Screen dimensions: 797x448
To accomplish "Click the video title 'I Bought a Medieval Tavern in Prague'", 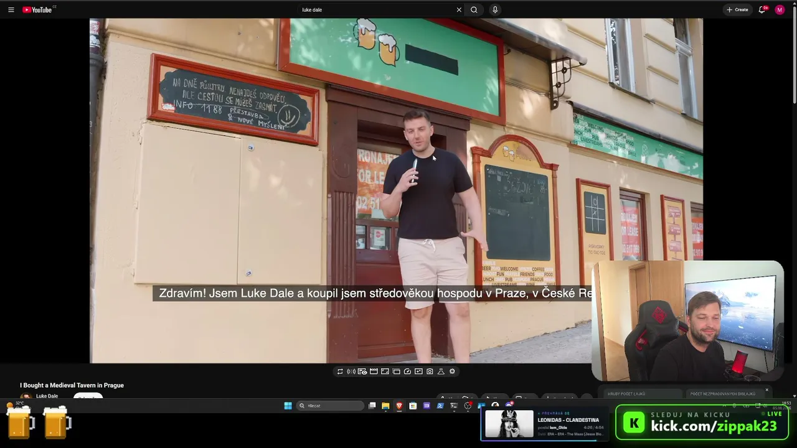I will [x=72, y=385].
